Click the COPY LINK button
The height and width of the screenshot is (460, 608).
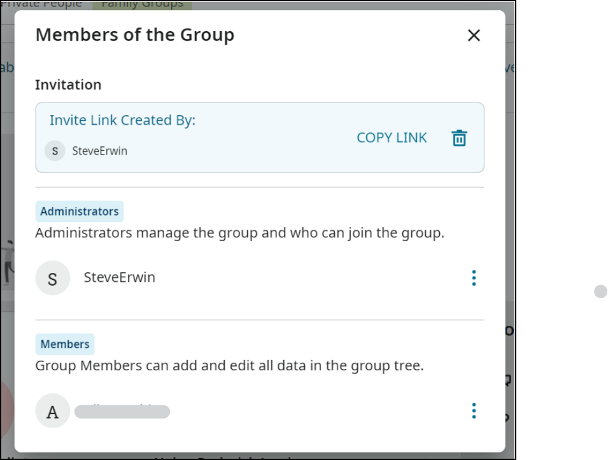click(x=392, y=137)
